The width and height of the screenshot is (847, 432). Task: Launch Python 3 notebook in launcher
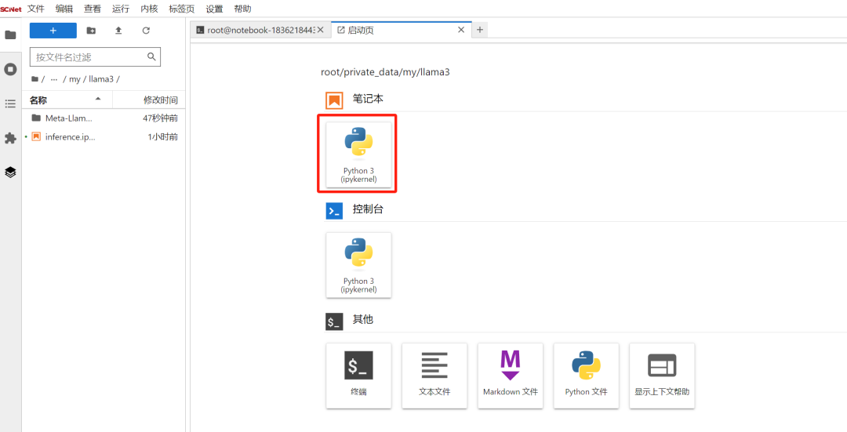tap(358, 154)
